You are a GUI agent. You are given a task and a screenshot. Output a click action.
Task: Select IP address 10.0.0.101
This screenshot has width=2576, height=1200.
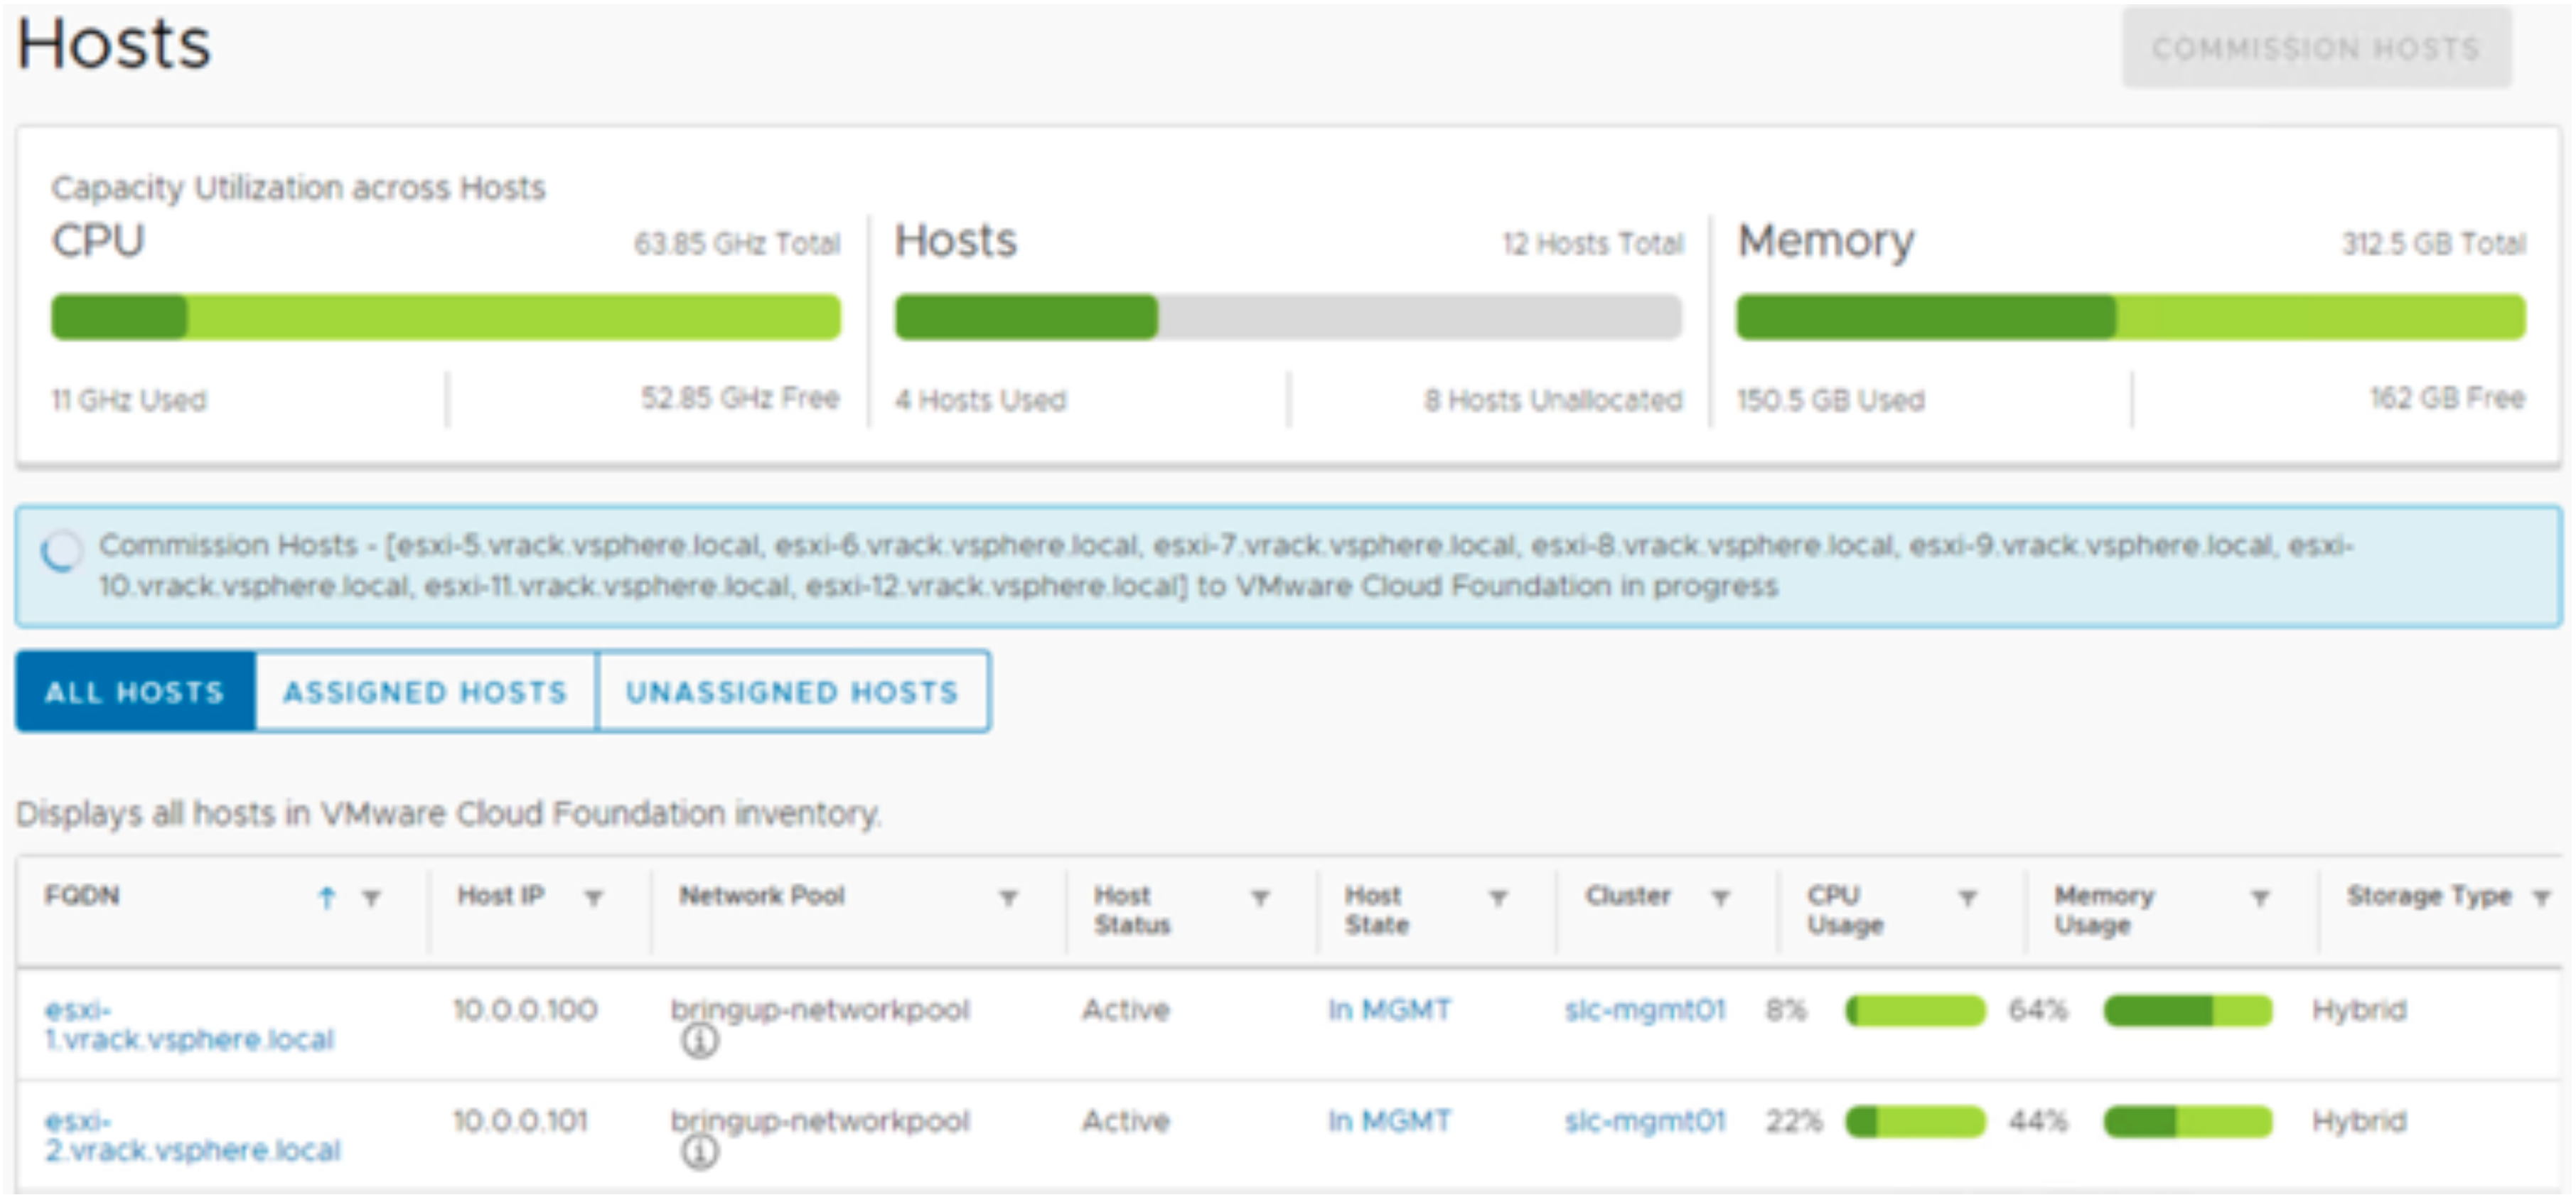pos(520,1121)
